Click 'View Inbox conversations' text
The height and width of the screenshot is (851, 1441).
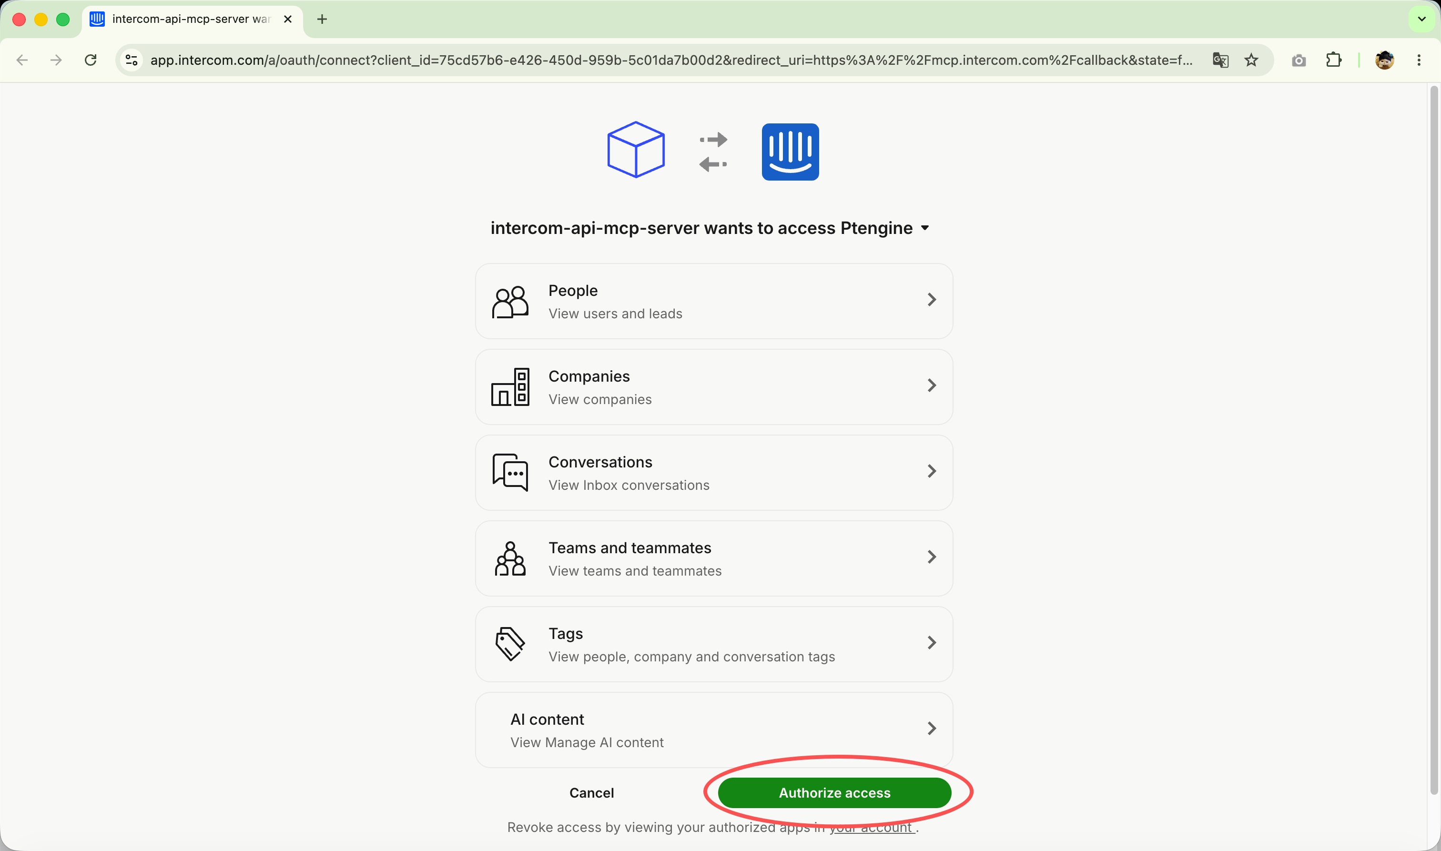click(629, 485)
